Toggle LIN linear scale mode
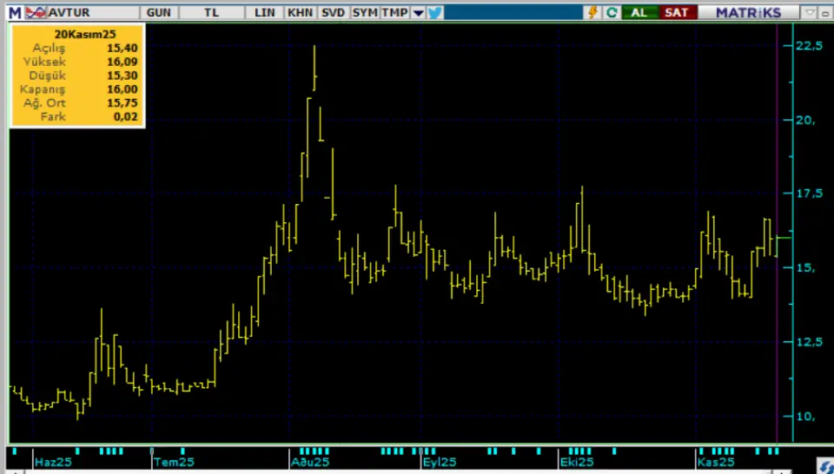 tap(265, 12)
